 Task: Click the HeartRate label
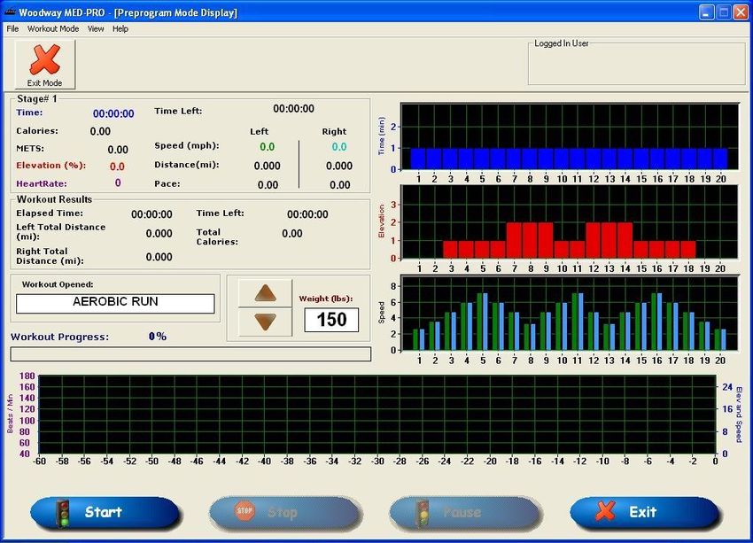pos(42,184)
